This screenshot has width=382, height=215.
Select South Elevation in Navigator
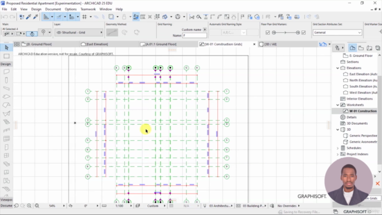click(363, 86)
